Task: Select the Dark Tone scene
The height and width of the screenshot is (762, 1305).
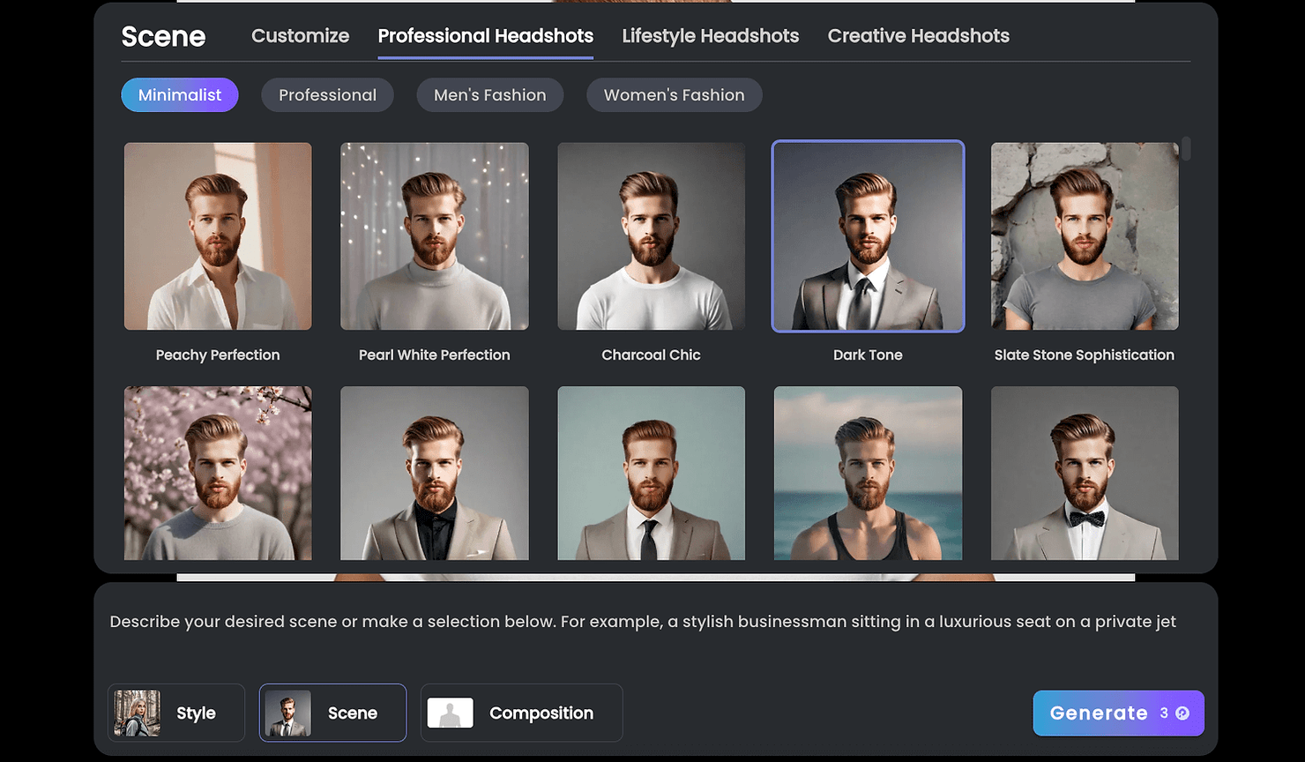Action: [868, 236]
